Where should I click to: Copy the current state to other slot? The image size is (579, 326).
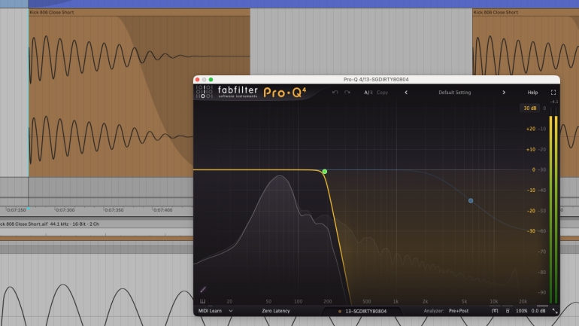(382, 93)
